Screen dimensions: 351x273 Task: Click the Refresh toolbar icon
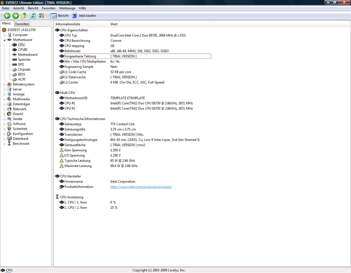point(33,16)
